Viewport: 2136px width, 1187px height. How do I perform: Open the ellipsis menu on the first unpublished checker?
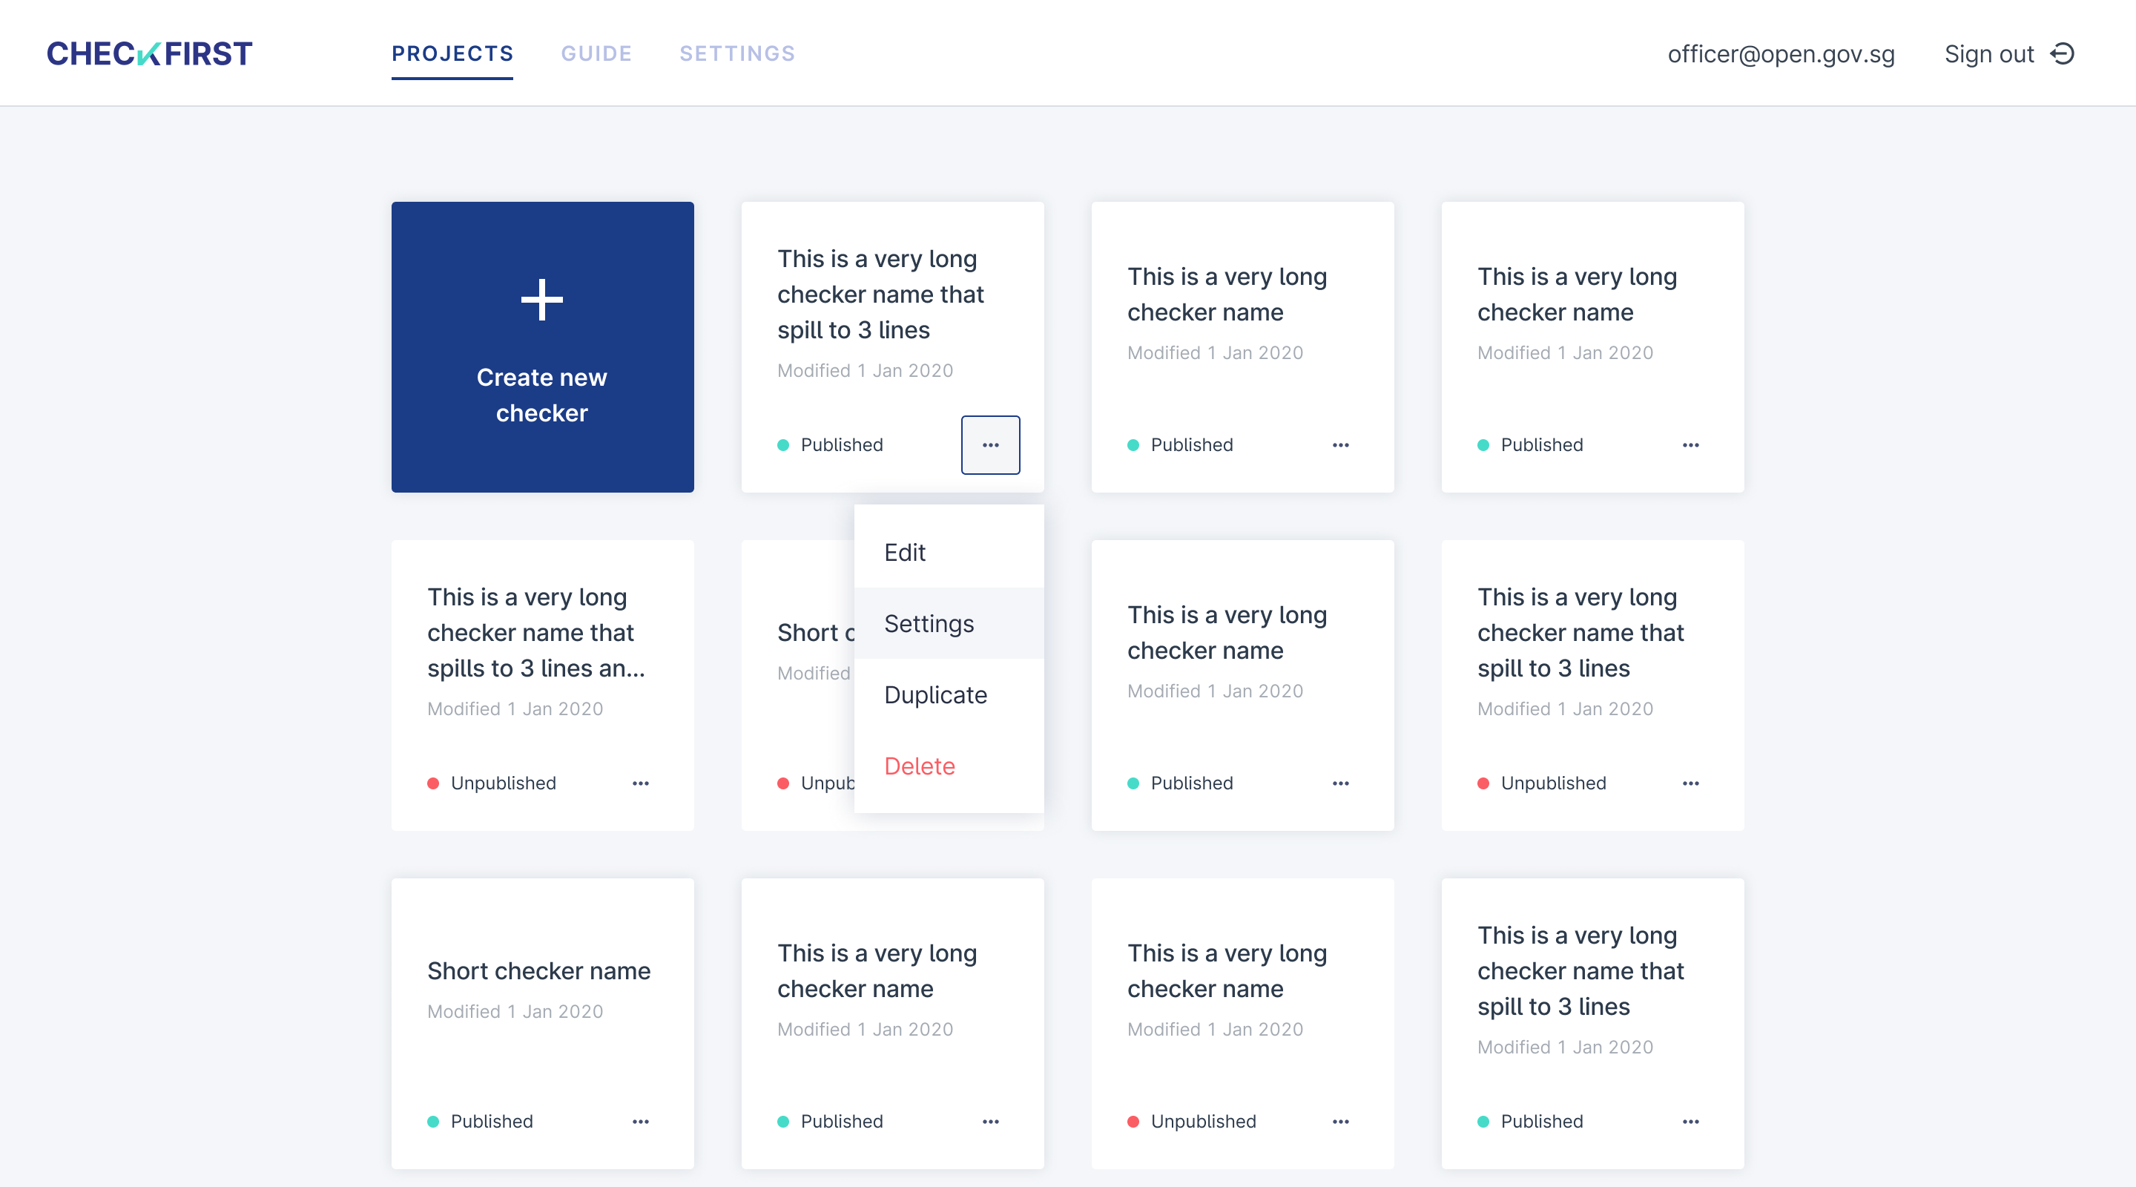click(x=641, y=783)
